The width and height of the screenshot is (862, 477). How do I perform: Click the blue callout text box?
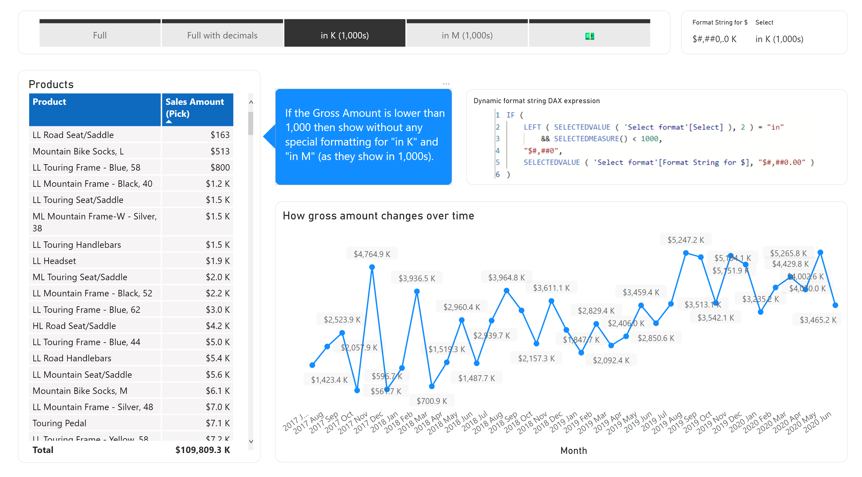[x=363, y=137]
